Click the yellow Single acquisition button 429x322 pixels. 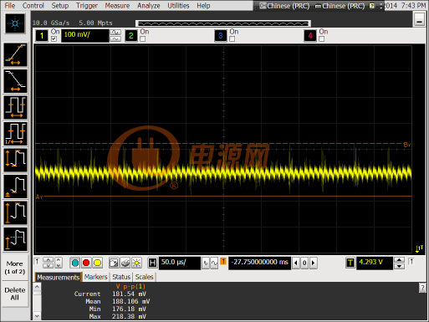click(97, 263)
